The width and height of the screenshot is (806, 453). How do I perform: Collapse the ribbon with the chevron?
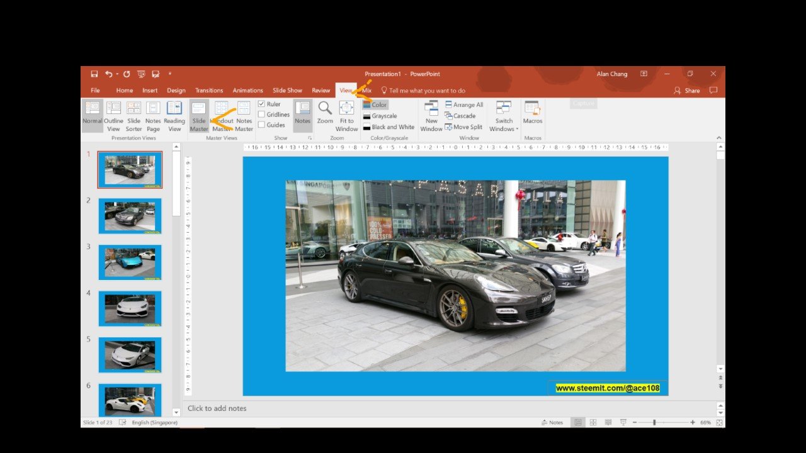720,138
